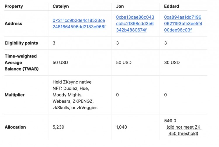Viewport: 219px width, 147px height.
Task: Open Catelyn's wallet address link
Action: pyautogui.click(x=79, y=23)
